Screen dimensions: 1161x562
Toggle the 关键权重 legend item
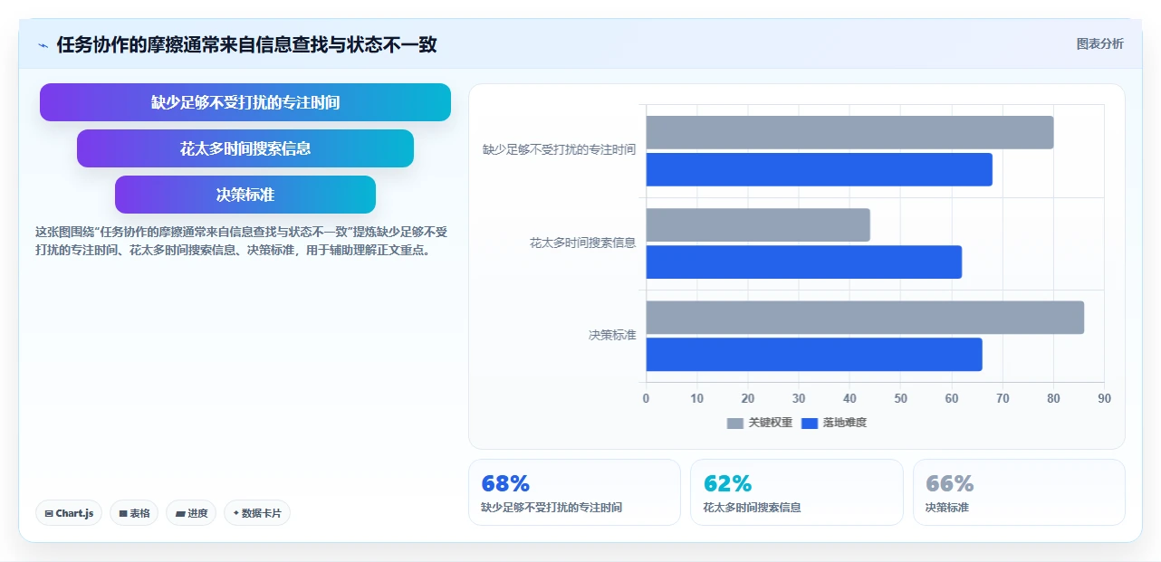click(760, 423)
